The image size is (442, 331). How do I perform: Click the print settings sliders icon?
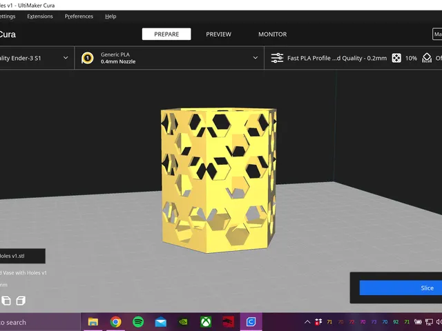[277, 58]
